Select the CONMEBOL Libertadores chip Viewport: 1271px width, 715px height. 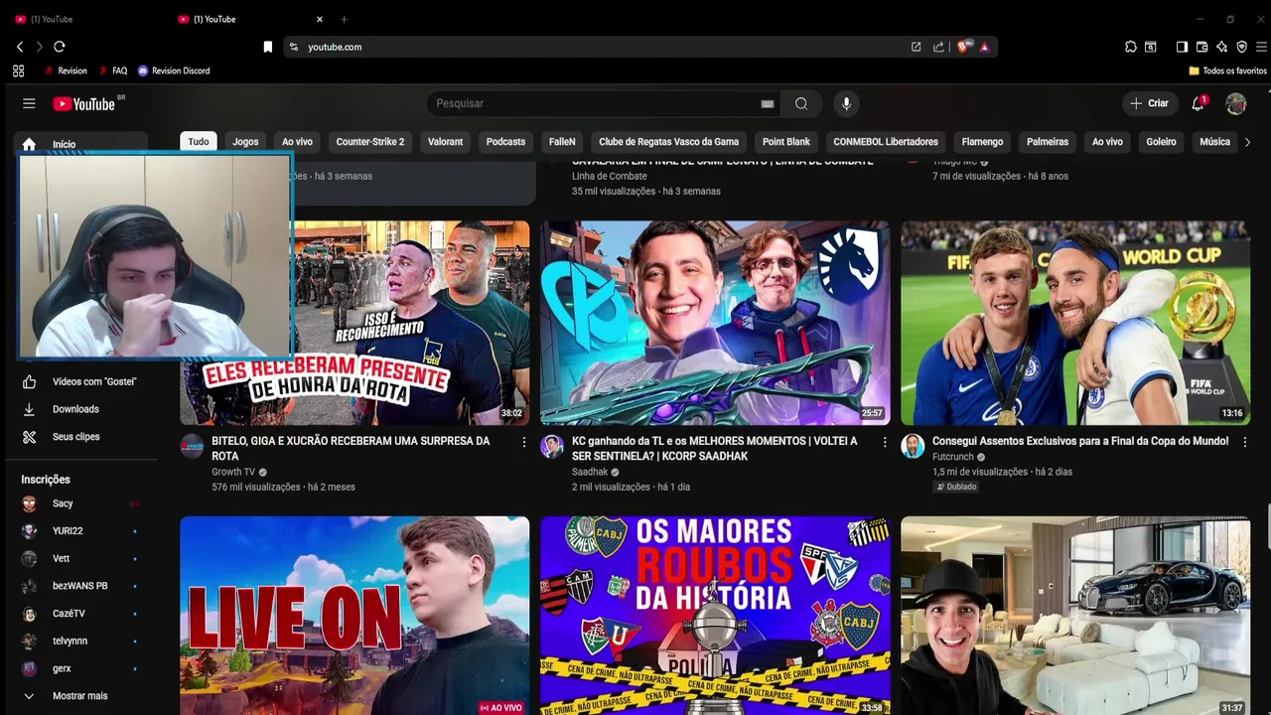pyautogui.click(x=886, y=142)
